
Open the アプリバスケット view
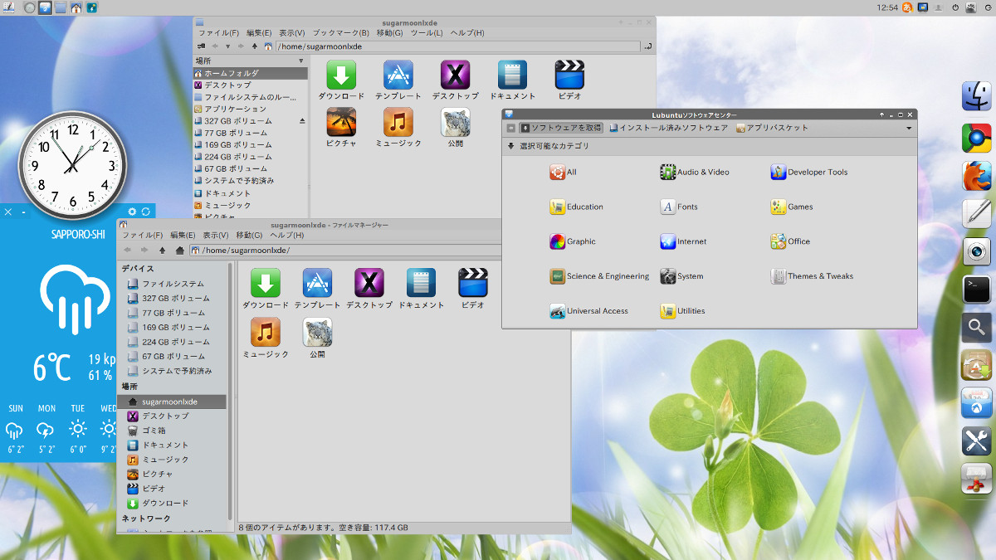click(772, 129)
